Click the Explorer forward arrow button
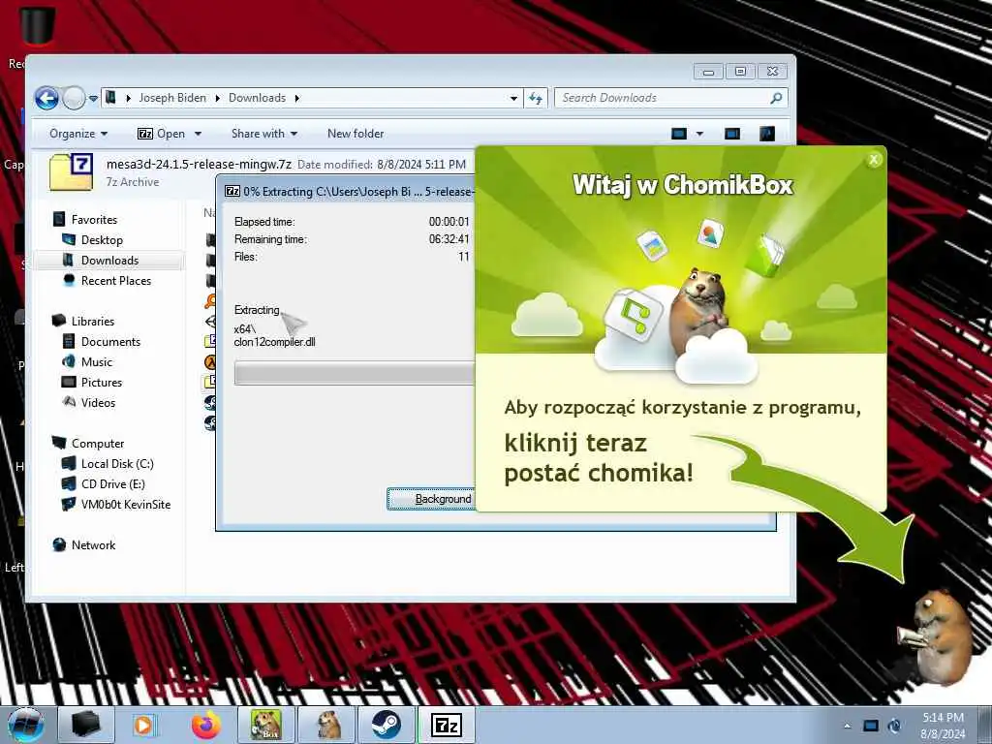Viewport: 992px width, 744px height. (x=74, y=98)
